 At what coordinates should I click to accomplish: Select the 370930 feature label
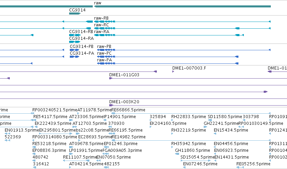tap(116, 123)
